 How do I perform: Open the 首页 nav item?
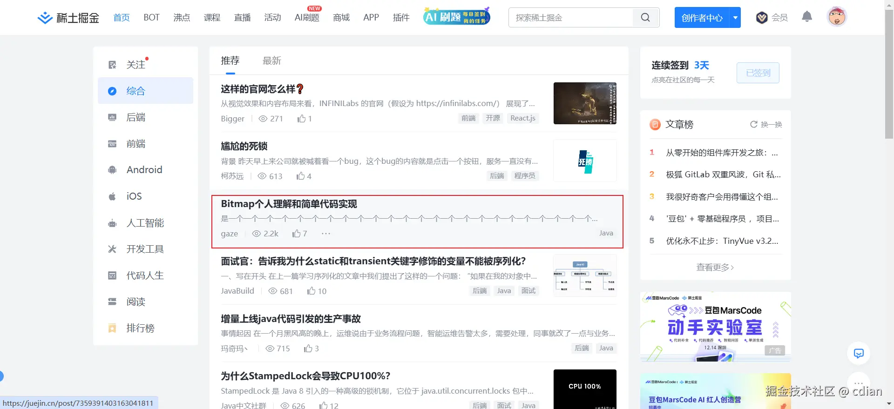coord(122,18)
